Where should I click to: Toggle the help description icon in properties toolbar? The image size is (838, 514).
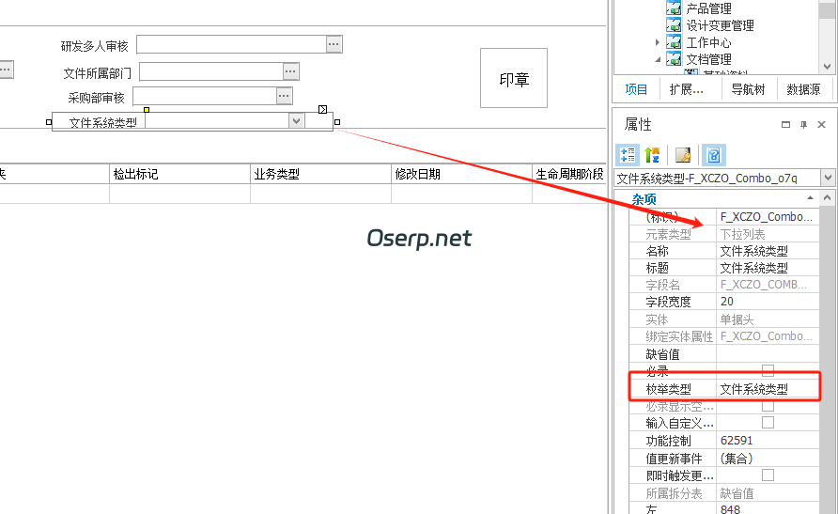713,155
